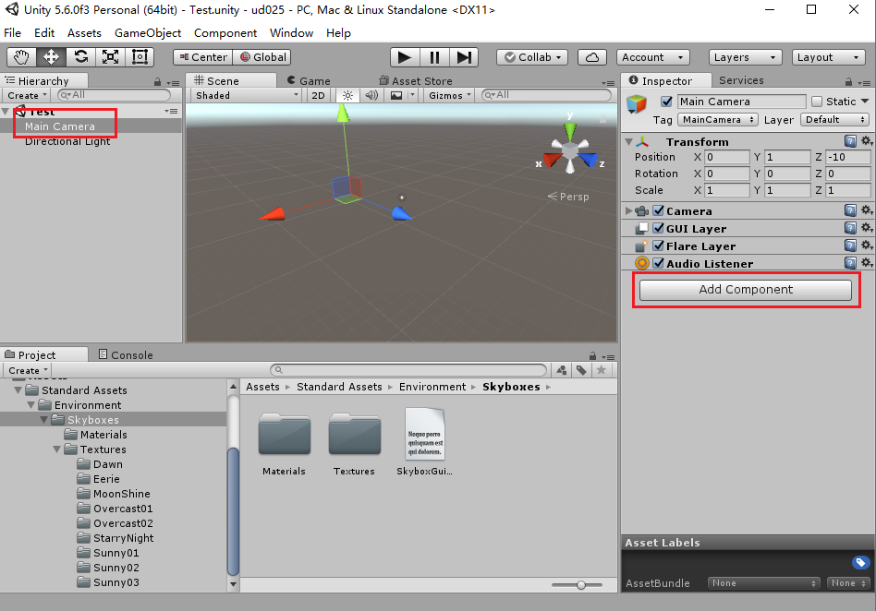Select the Move tool
876x611 pixels.
(51, 57)
